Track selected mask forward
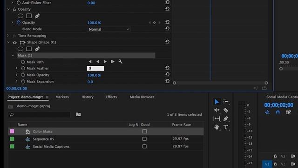This screenshot has width=298, height=168. (x=105, y=62)
